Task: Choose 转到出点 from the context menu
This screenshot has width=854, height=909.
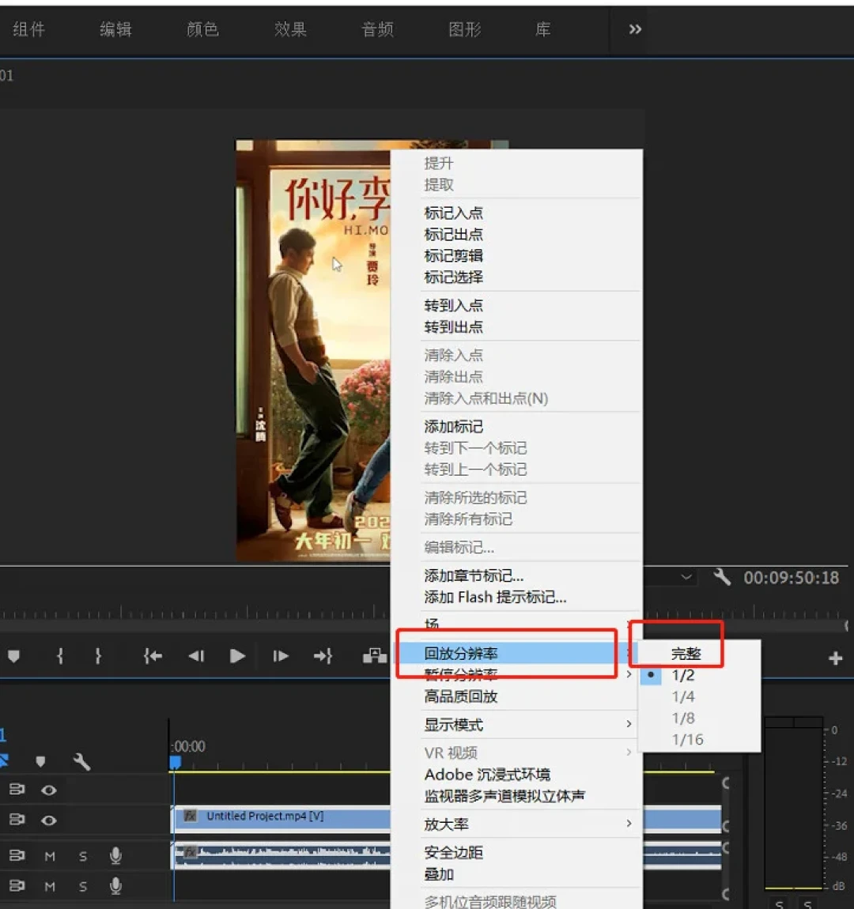Action: (516, 326)
